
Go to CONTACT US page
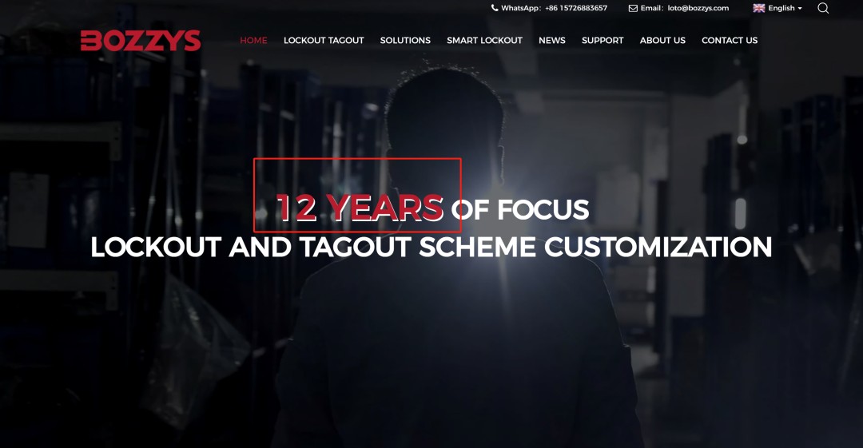click(730, 41)
